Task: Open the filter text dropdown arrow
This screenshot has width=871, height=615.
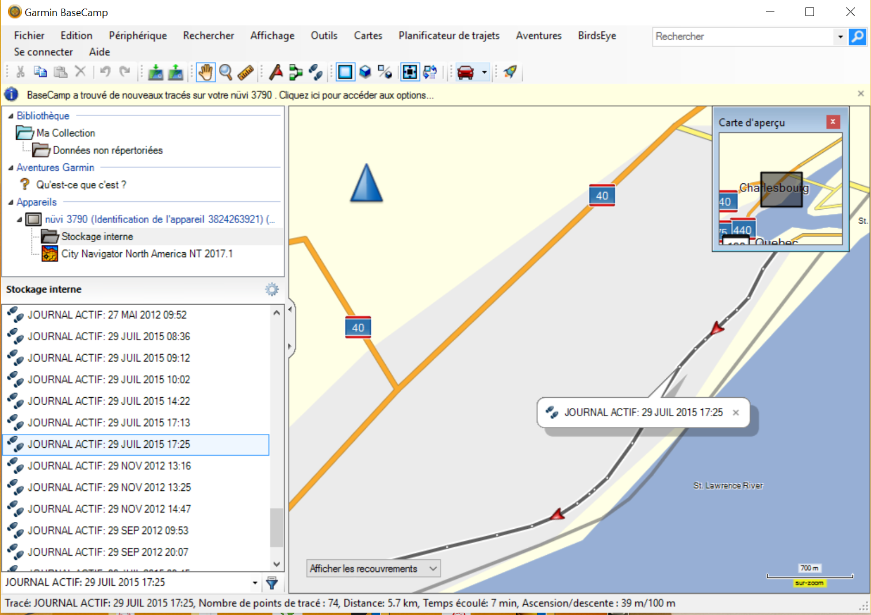Action: pyautogui.click(x=255, y=583)
